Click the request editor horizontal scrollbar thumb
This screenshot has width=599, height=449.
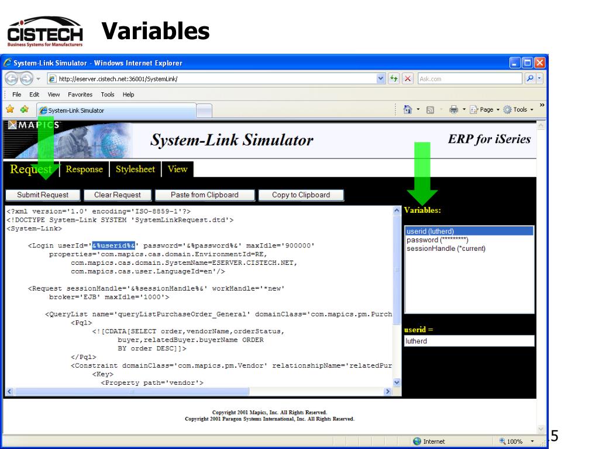click(x=132, y=391)
